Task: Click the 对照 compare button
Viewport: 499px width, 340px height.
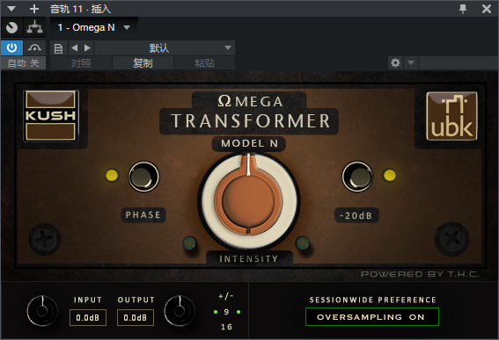Action: coord(81,63)
